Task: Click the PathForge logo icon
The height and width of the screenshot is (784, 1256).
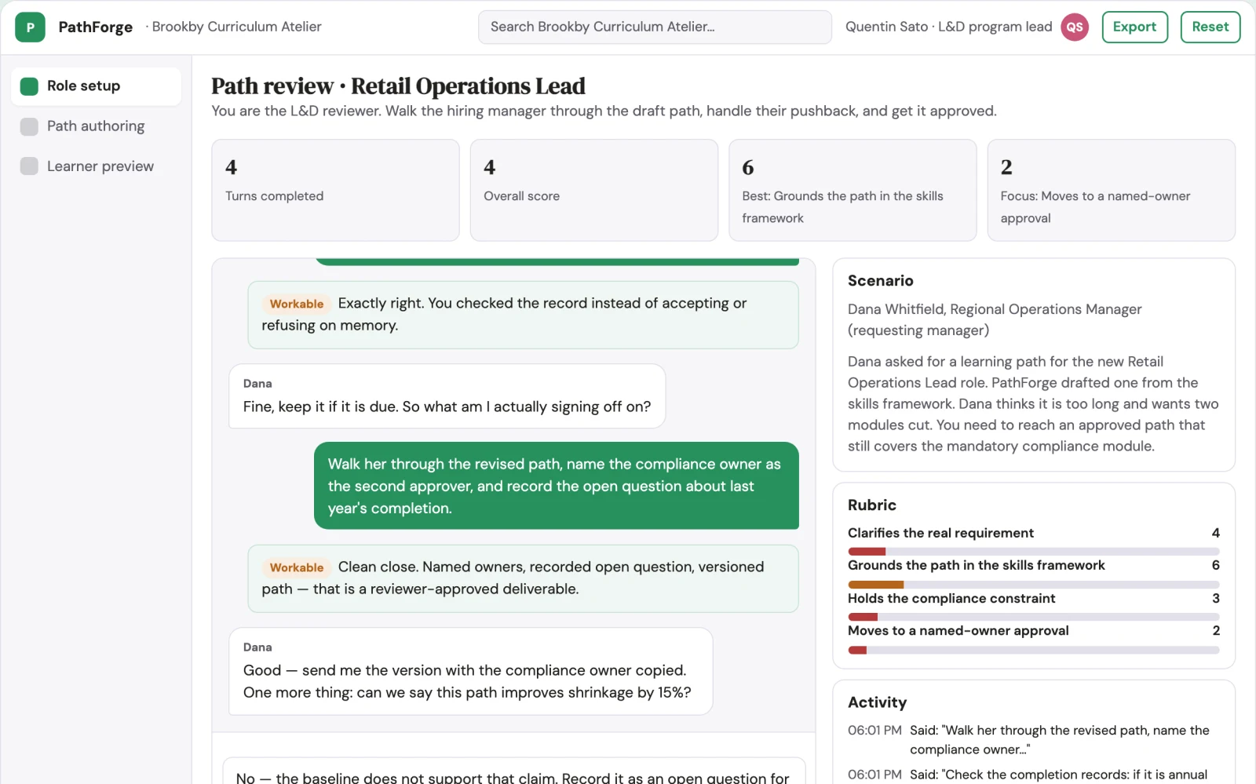Action: pos(30,27)
